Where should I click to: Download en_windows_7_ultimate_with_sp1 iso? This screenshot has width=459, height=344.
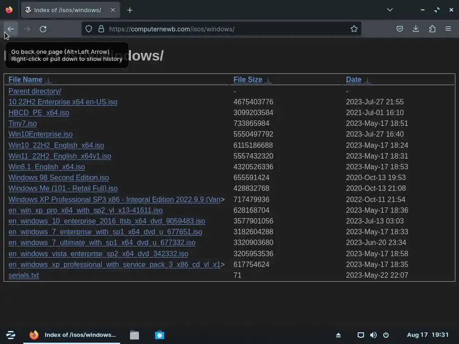[x=102, y=242]
